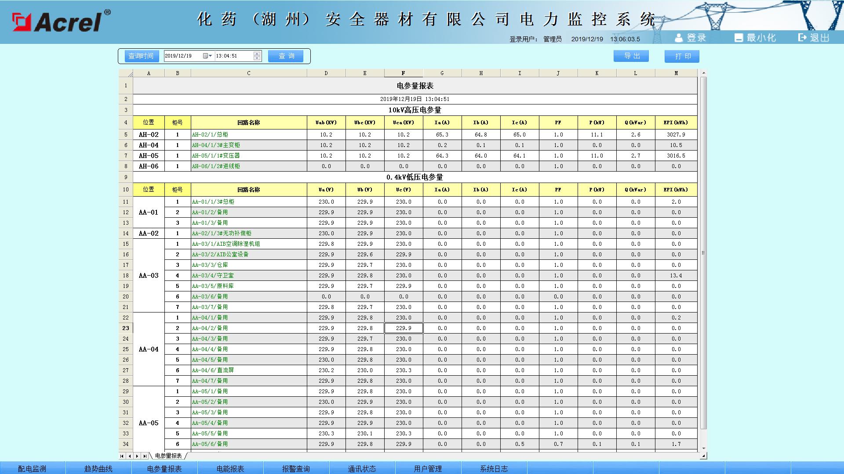Screen dimensions: 844x474
Task: Open the calendar icon in the date field
Action: pyautogui.click(x=205, y=55)
